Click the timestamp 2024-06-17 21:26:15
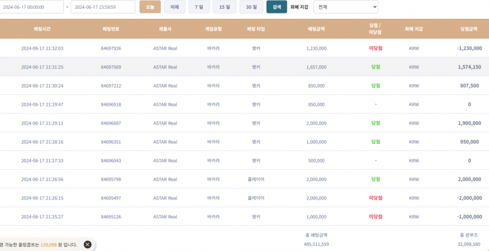Viewport: 489px width, 251px height. (42, 198)
